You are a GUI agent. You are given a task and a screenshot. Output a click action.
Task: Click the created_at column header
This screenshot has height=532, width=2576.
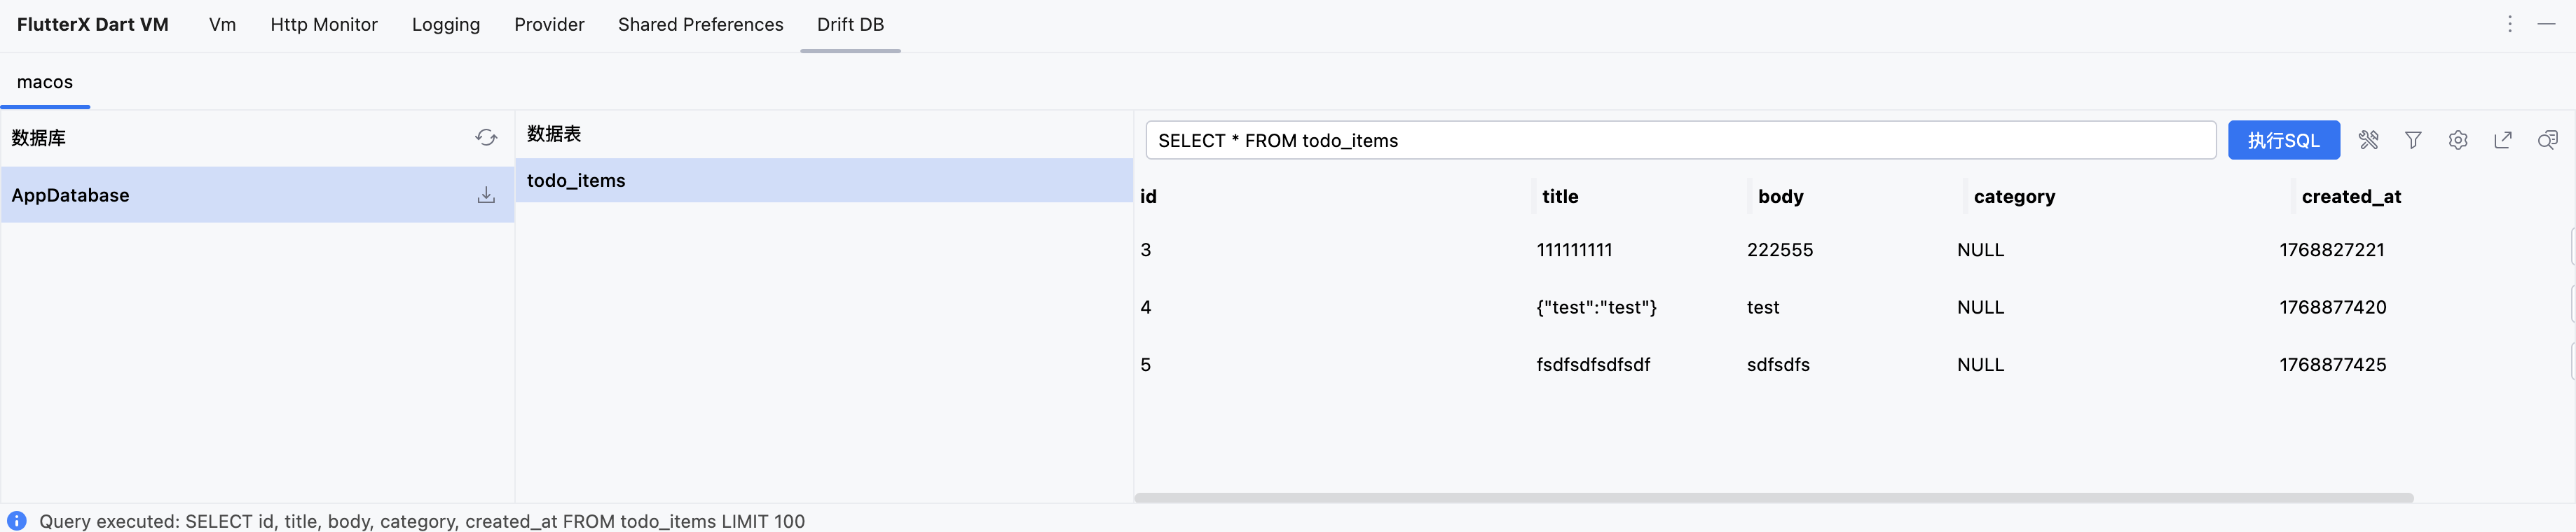tap(2350, 197)
